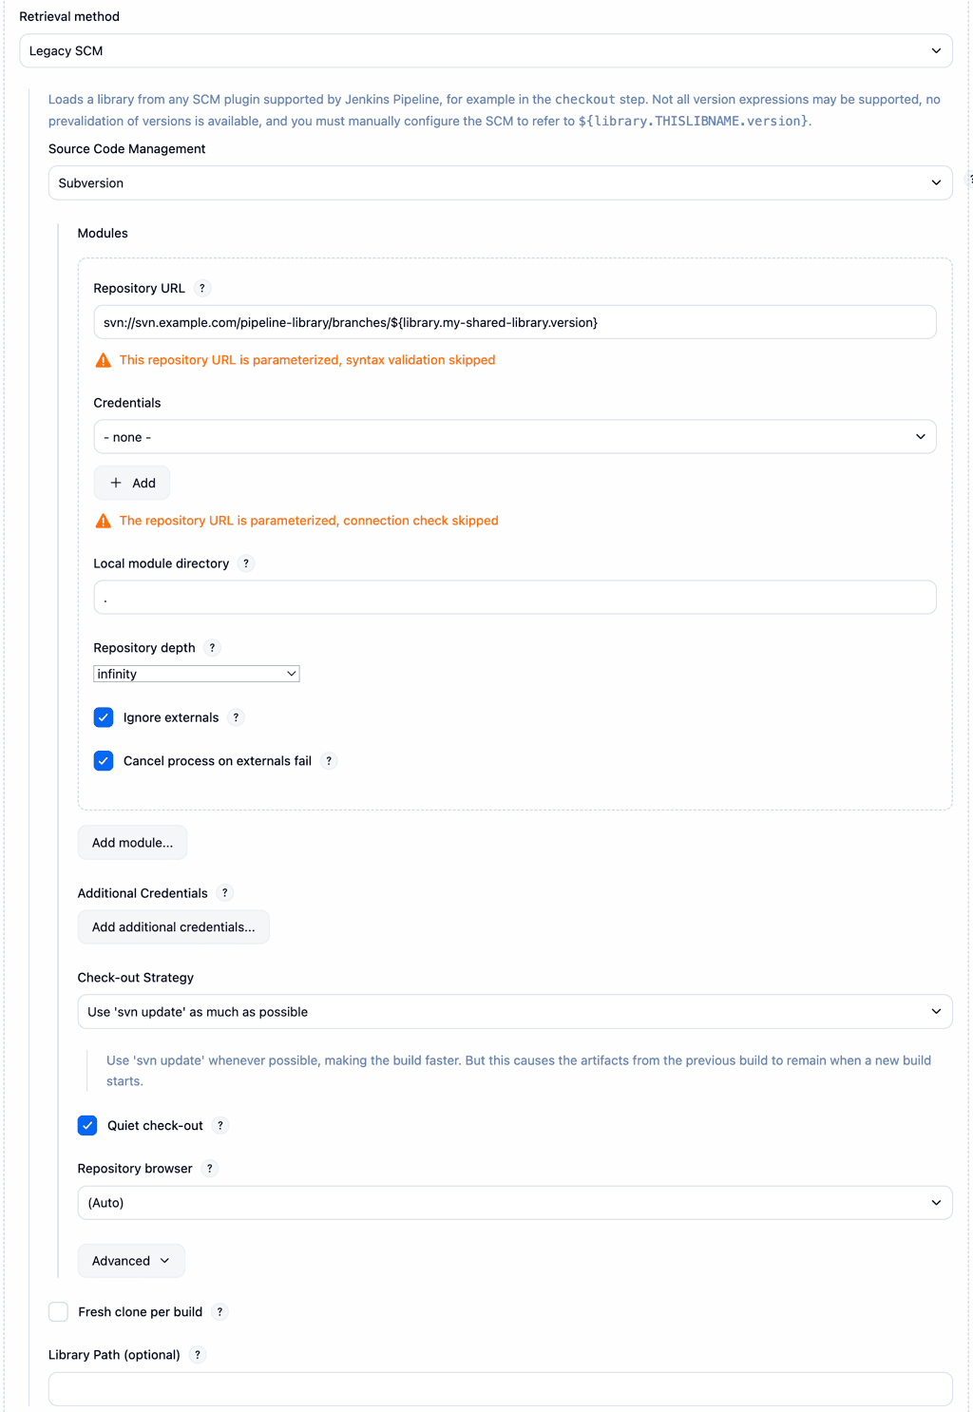973x1412 pixels.
Task: Open the Ignore externals help tooltip
Action: point(236,717)
